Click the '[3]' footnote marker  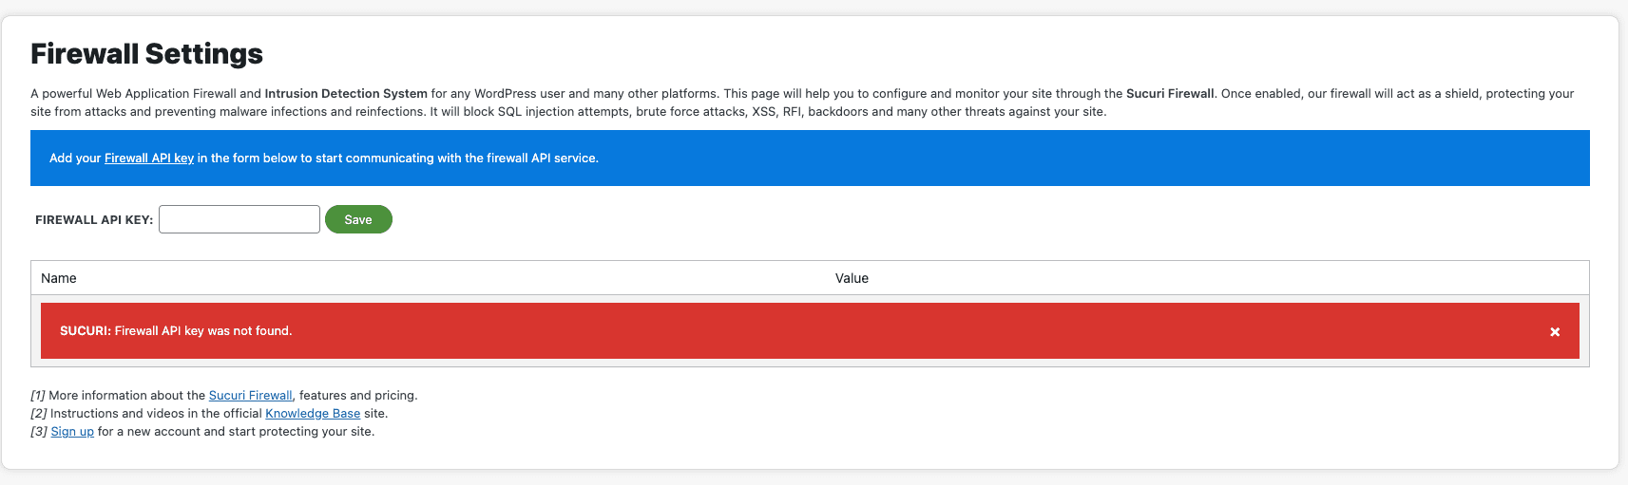pyautogui.click(x=39, y=432)
